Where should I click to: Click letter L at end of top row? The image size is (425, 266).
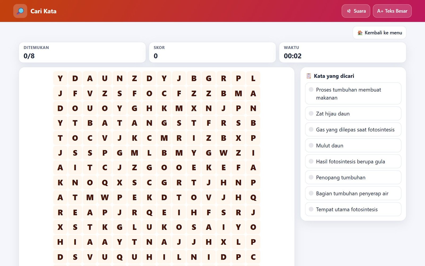[253, 78]
